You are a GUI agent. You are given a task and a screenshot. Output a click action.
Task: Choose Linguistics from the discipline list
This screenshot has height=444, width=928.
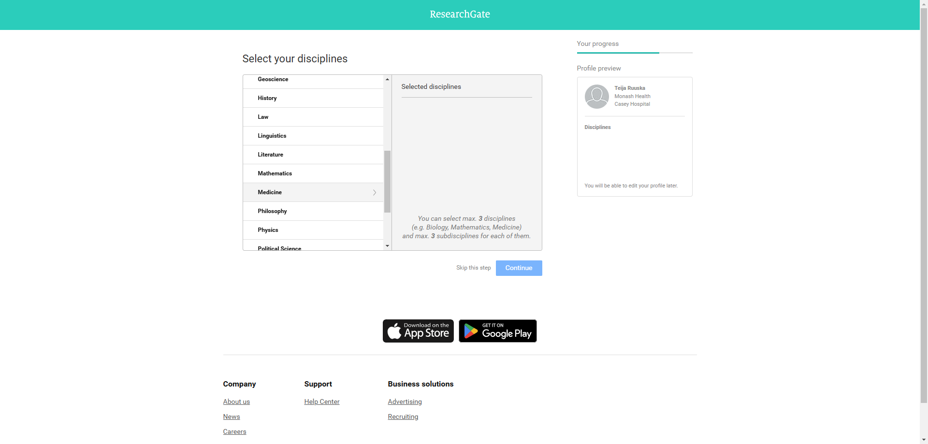click(313, 136)
